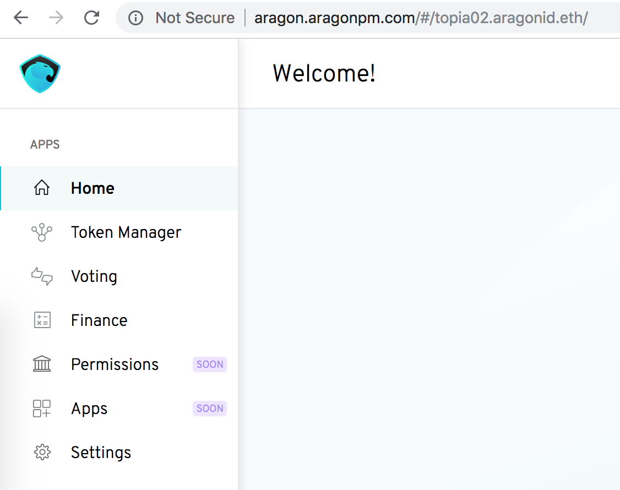620x490 pixels.
Task: Click the Apps grid-plus icon
Action: pos(41,408)
